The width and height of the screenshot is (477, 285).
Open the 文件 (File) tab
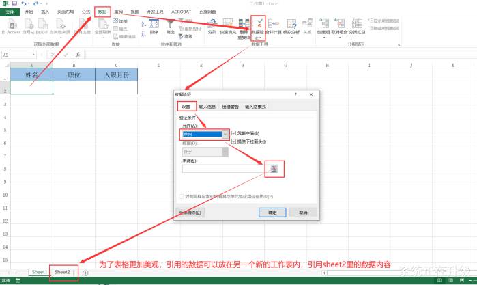coord(10,12)
